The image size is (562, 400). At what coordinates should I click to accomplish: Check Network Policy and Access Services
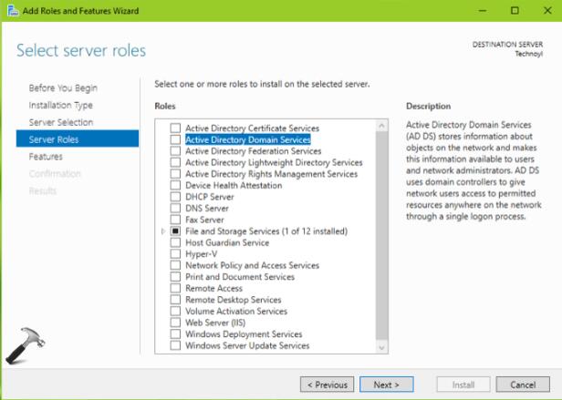pyautogui.click(x=175, y=266)
